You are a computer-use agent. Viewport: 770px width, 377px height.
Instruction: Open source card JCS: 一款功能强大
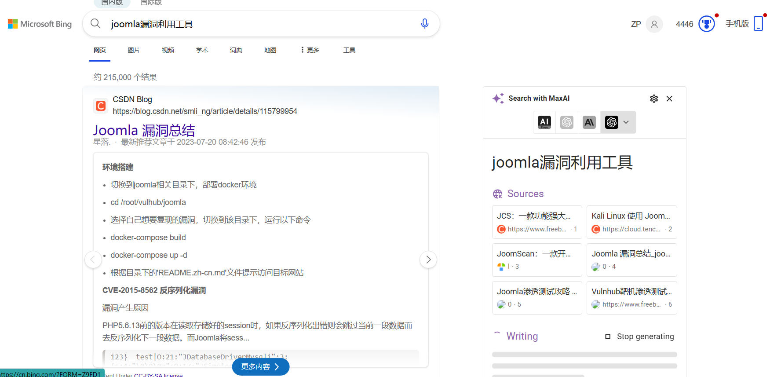[x=537, y=222]
